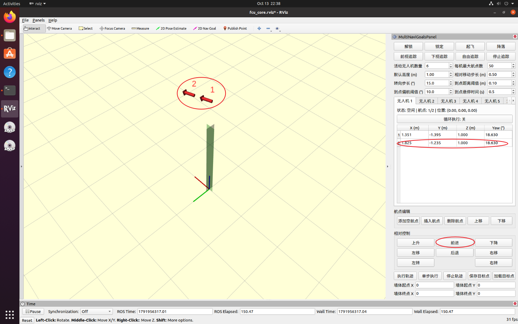Image resolution: width=518 pixels, height=324 pixels.
Task: Choose the Select tool
Action: pyautogui.click(x=86, y=29)
